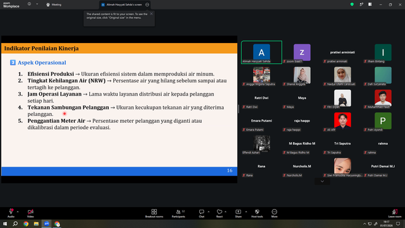Click green encryption shield icon
This screenshot has width=405, height=228.
point(352,4)
